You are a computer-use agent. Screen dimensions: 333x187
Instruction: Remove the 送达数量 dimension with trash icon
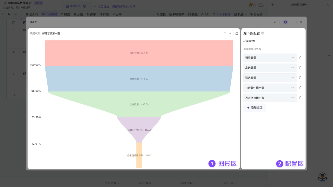pos(300,78)
